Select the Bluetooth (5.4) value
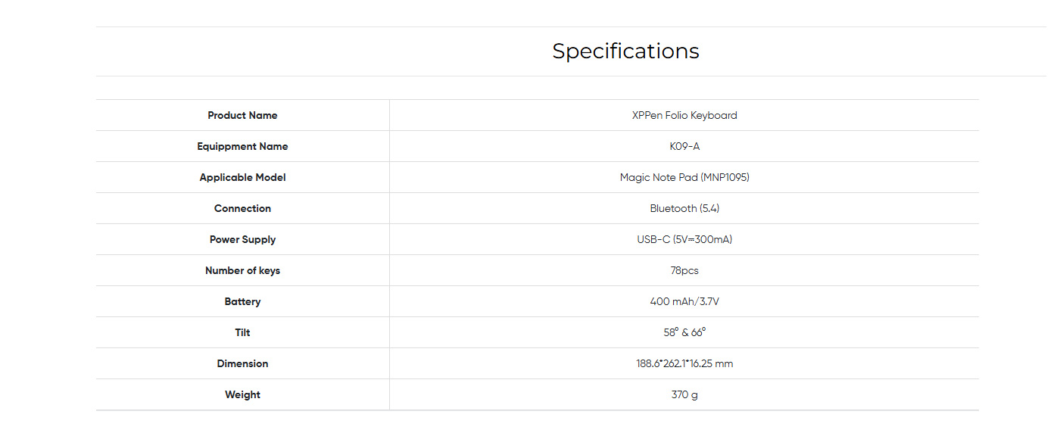Viewport: 1060px width, 433px height. point(684,209)
